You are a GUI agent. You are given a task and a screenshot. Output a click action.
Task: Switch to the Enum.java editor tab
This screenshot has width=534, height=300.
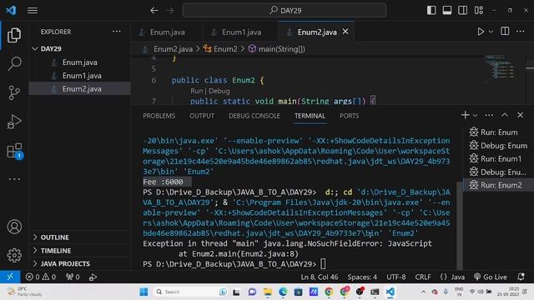167,32
